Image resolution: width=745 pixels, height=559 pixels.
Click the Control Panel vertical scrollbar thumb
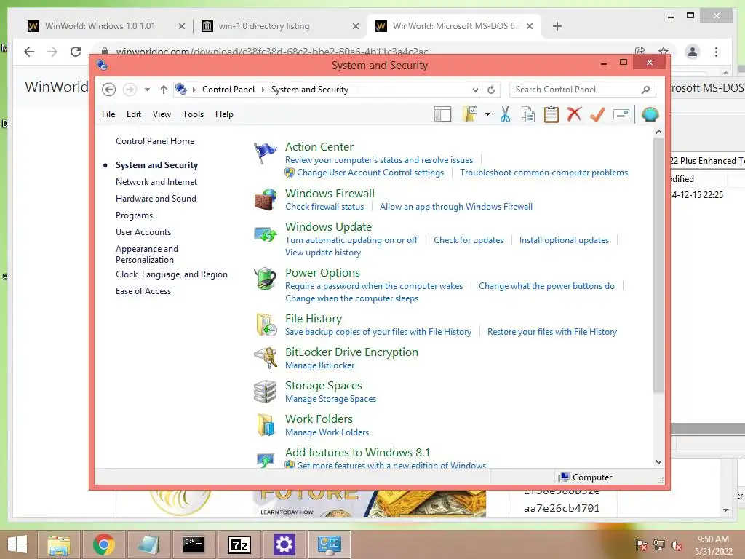pyautogui.click(x=658, y=265)
